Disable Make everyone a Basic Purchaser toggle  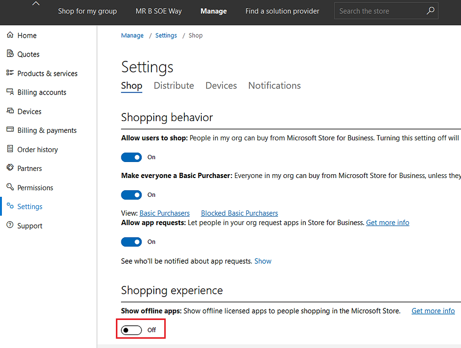(x=131, y=195)
